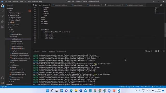Image resolution: width=166 pixels, height=93 pixels.
Task: Open the Search view in activity bar
Action: [x=3, y=11]
